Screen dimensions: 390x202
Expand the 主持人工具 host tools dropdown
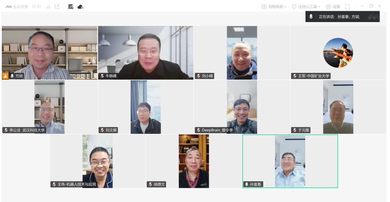coord(306,7)
